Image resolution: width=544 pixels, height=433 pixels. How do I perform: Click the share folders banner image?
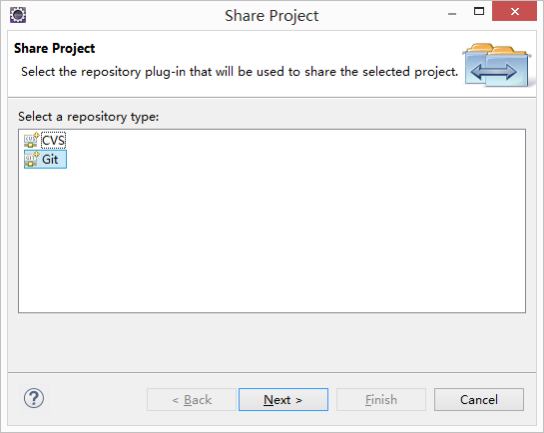(497, 65)
